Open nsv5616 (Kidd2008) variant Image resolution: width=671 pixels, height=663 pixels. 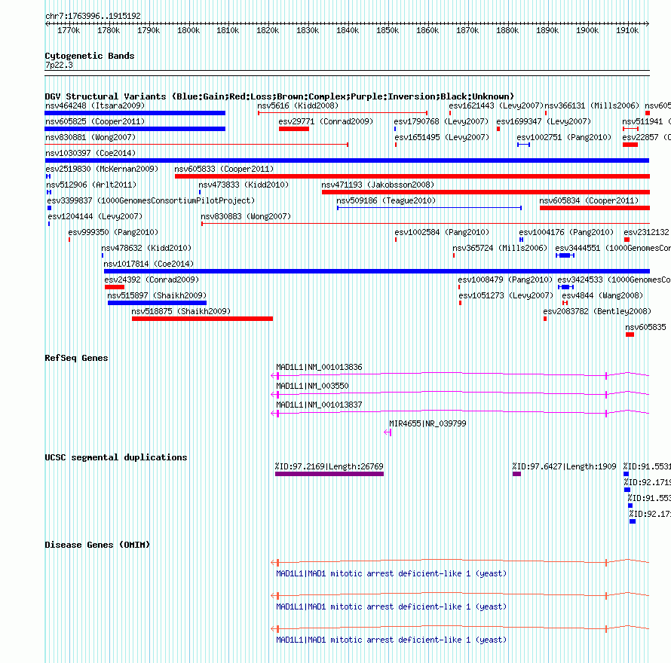[x=298, y=105]
